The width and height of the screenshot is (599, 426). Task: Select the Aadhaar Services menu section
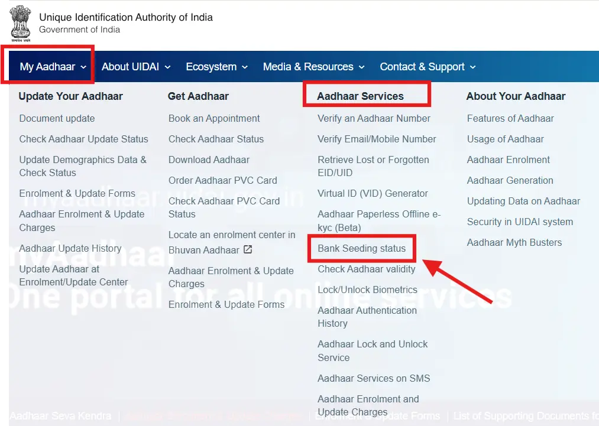tap(366, 96)
